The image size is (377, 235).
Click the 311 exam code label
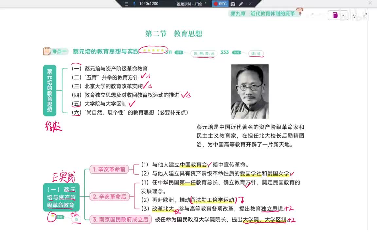point(169,52)
